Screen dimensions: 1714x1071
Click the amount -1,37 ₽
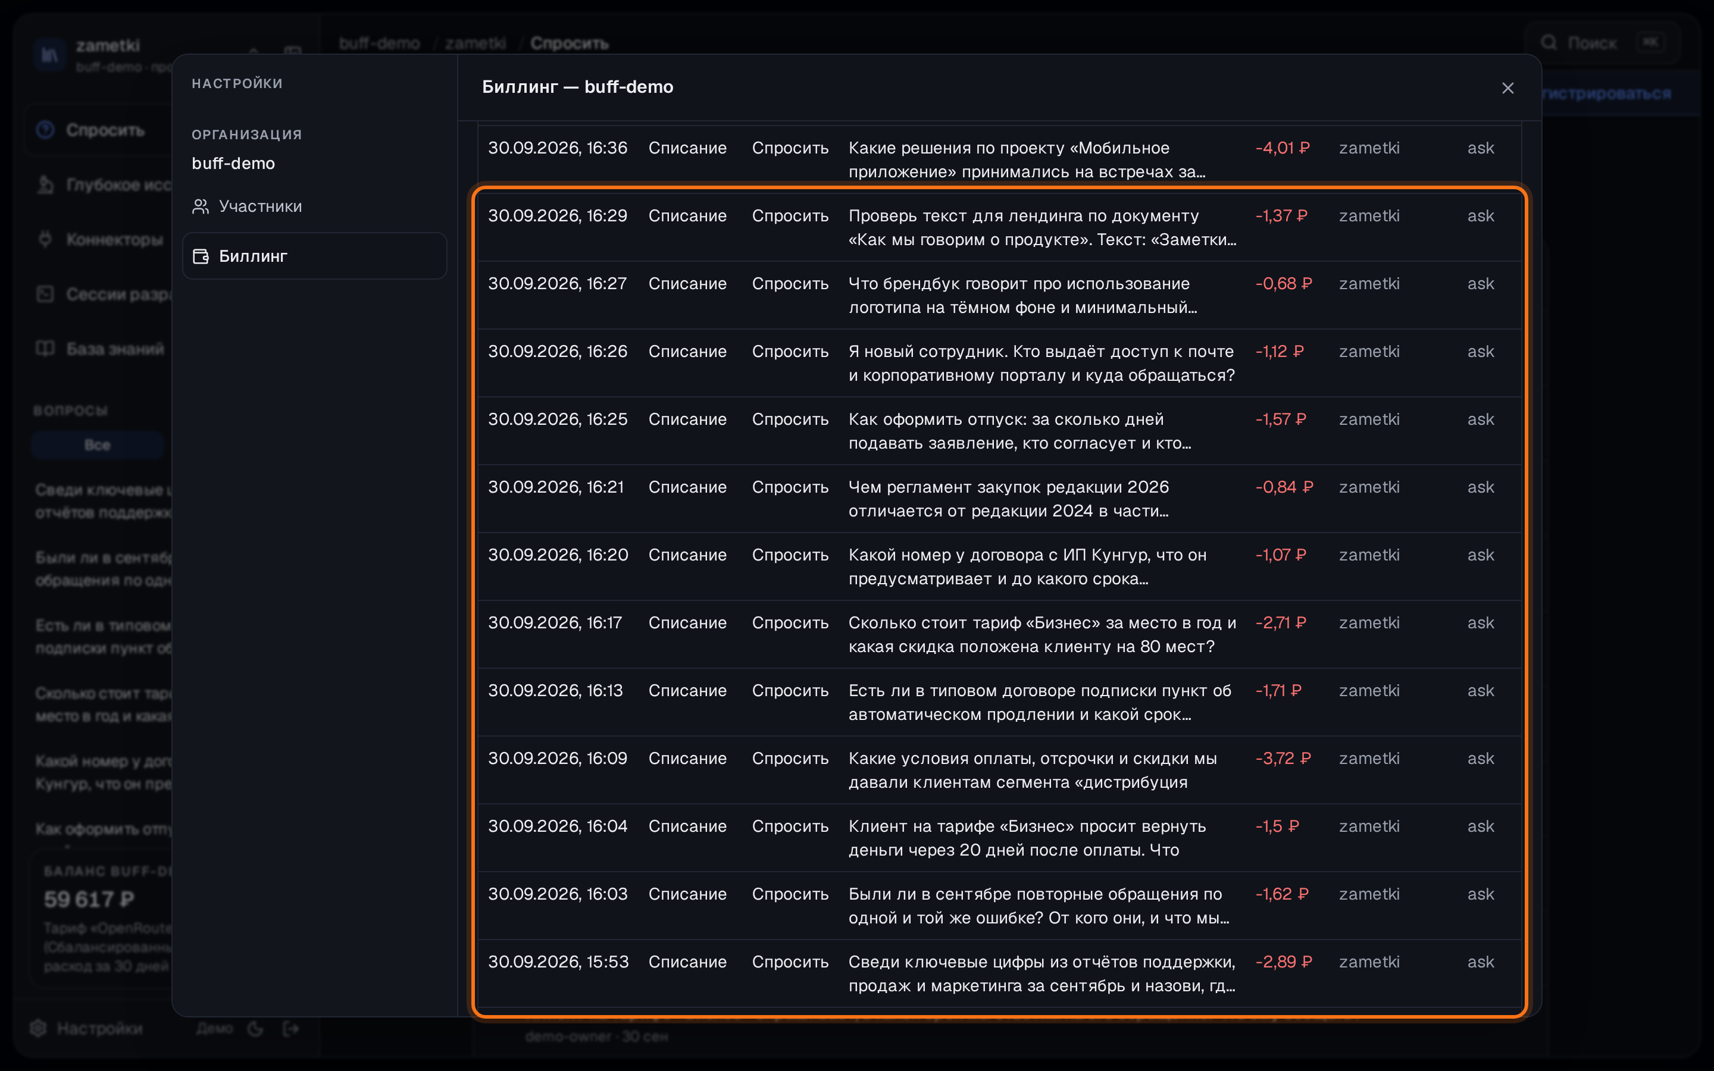[1281, 215]
